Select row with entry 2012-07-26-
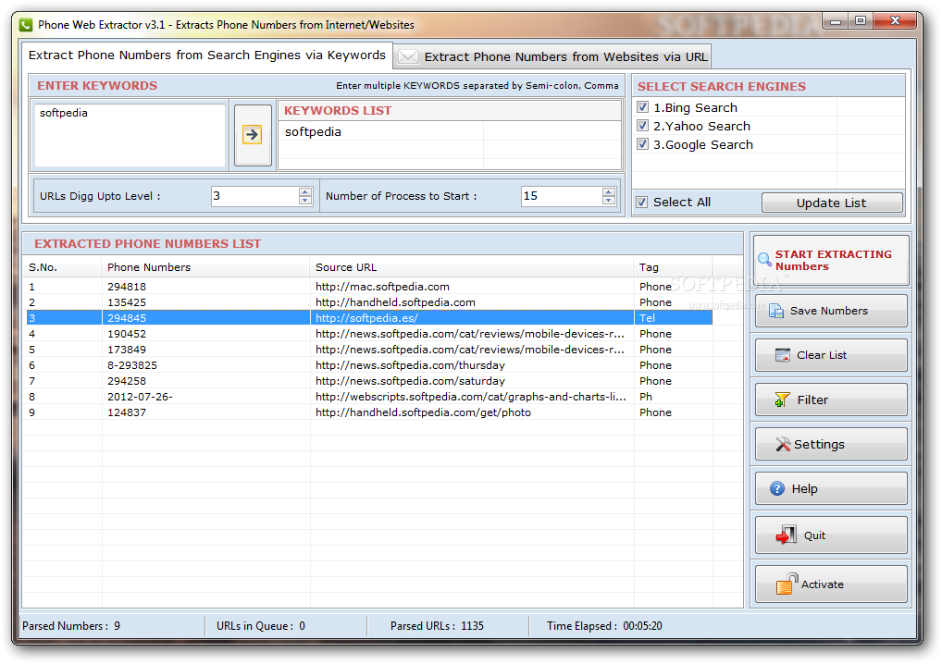Viewport: 942px width, 664px height. [x=369, y=396]
